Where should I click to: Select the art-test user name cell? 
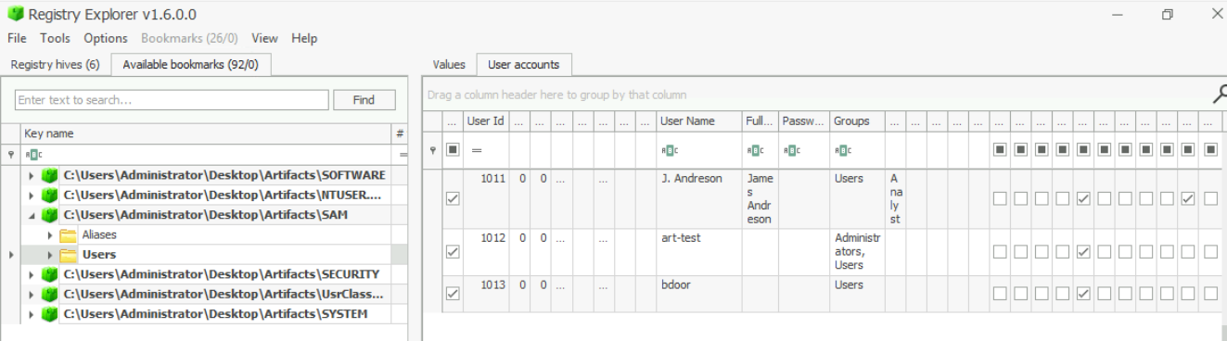pos(698,251)
